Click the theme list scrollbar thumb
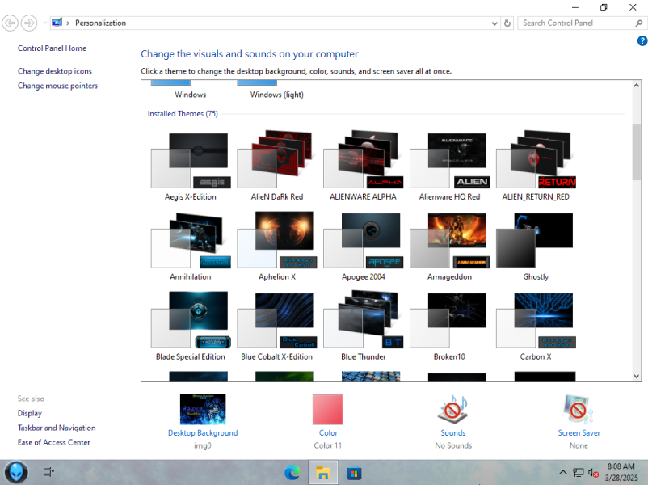The image size is (648, 485). point(637,152)
